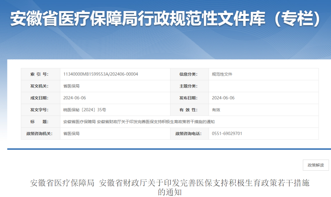The width and height of the screenshot is (331, 197).
Task: Select the 有效 validity value
Action: pos(216,110)
